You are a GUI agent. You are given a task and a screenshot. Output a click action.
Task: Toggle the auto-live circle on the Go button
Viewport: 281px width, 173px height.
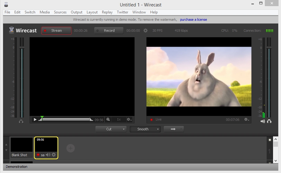pos(181,129)
